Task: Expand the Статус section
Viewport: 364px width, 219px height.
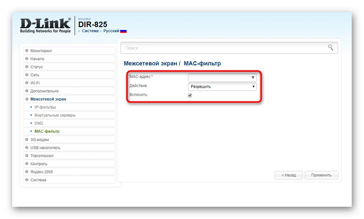Action: [69, 67]
